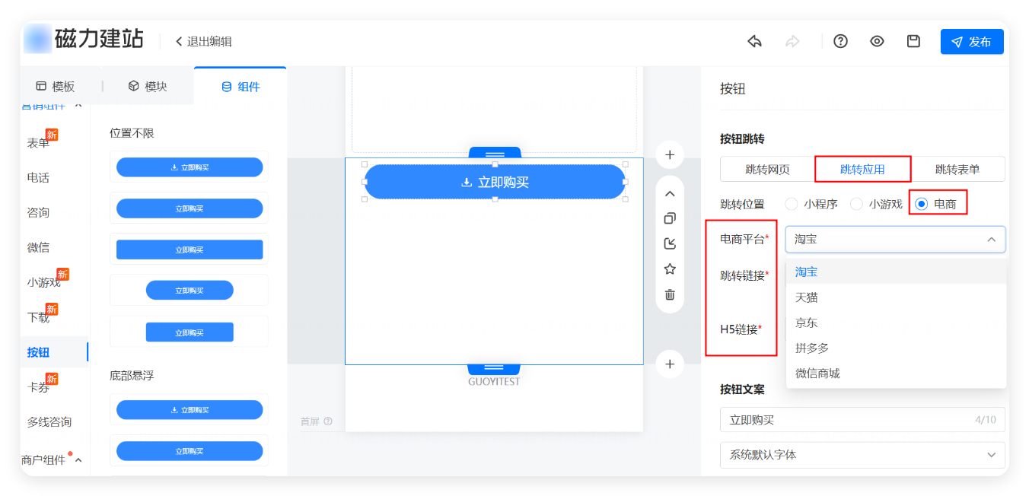The height and width of the screenshot is (496, 1029).
Task: Delete the module with the trash icon
Action: [x=670, y=294]
